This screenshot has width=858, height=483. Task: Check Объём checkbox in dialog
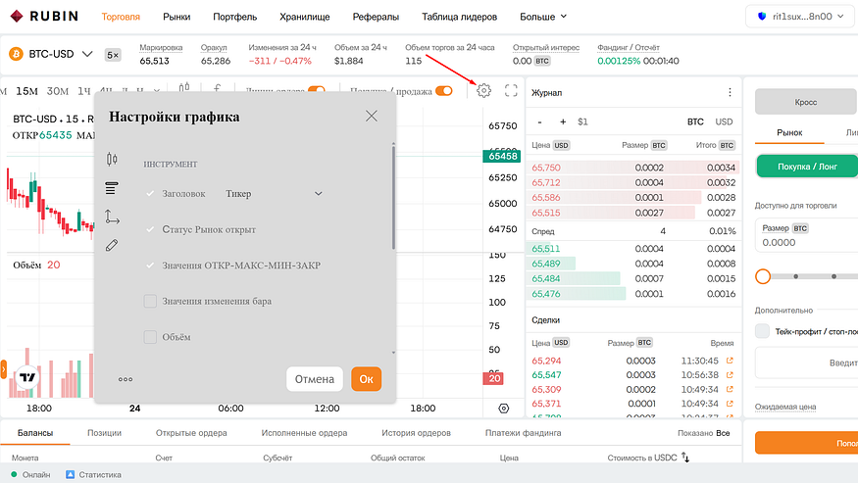150,337
